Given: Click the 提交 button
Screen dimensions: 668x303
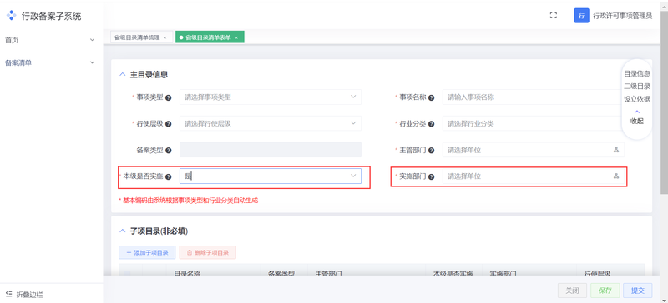Looking at the screenshot, I should (x=638, y=291).
